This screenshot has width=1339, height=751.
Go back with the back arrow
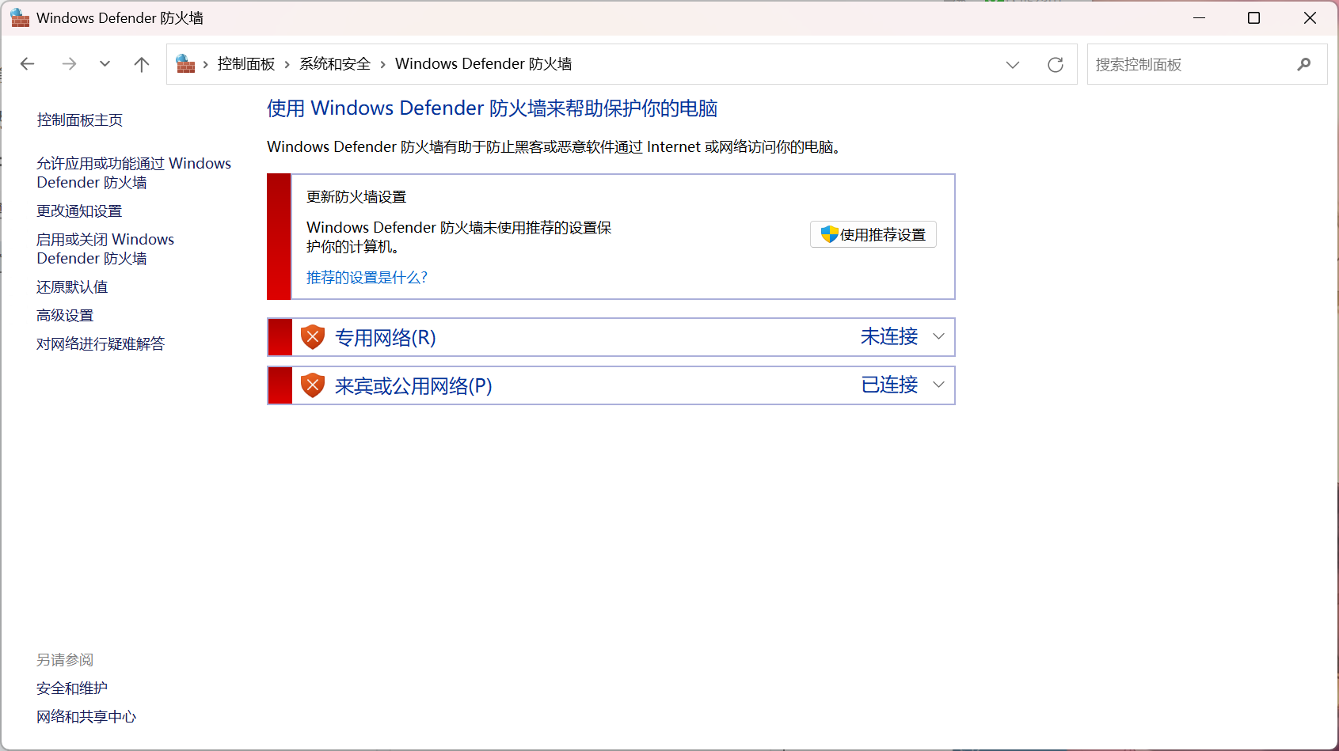(x=28, y=64)
